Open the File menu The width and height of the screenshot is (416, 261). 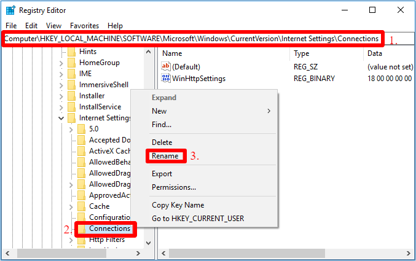11,26
